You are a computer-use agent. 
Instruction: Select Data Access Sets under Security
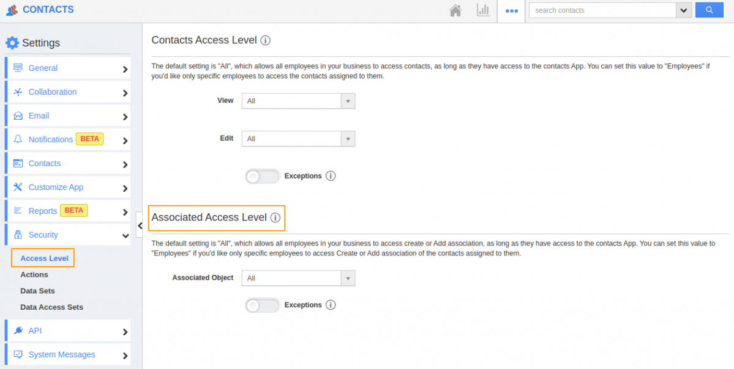51,307
